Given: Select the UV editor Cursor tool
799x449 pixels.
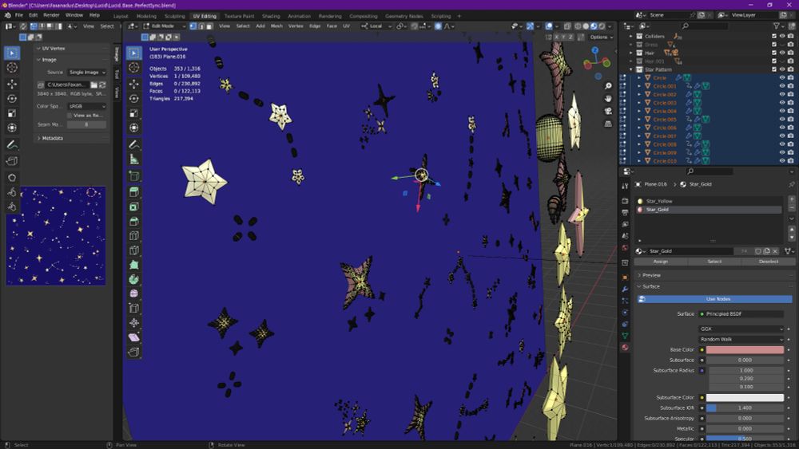Looking at the screenshot, I should [12, 68].
